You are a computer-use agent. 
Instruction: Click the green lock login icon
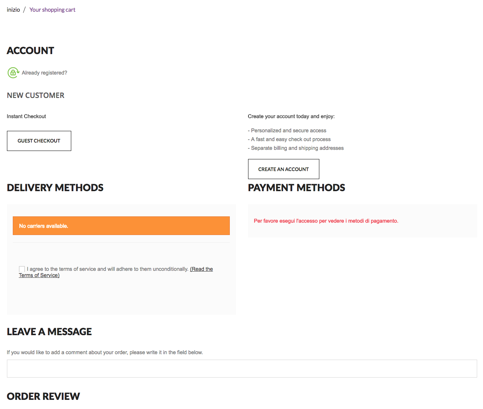[13, 73]
